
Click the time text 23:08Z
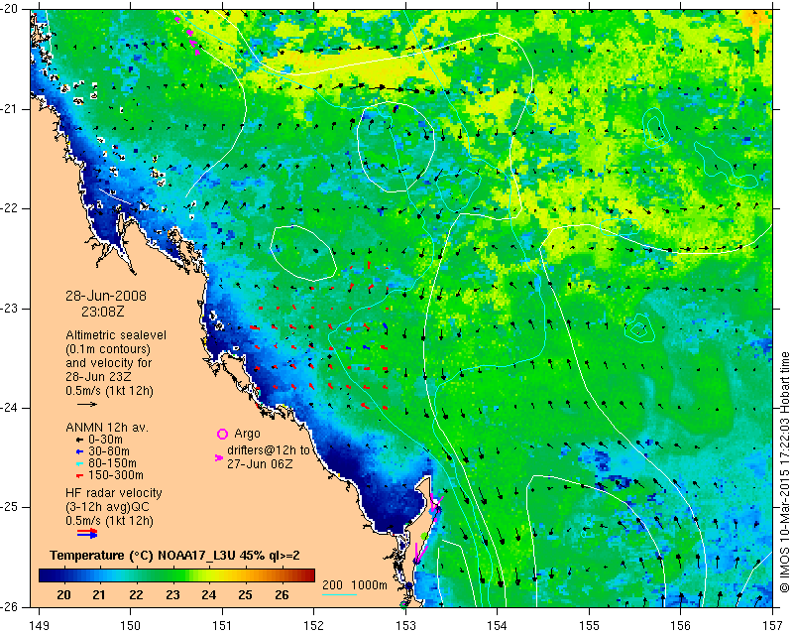103,312
